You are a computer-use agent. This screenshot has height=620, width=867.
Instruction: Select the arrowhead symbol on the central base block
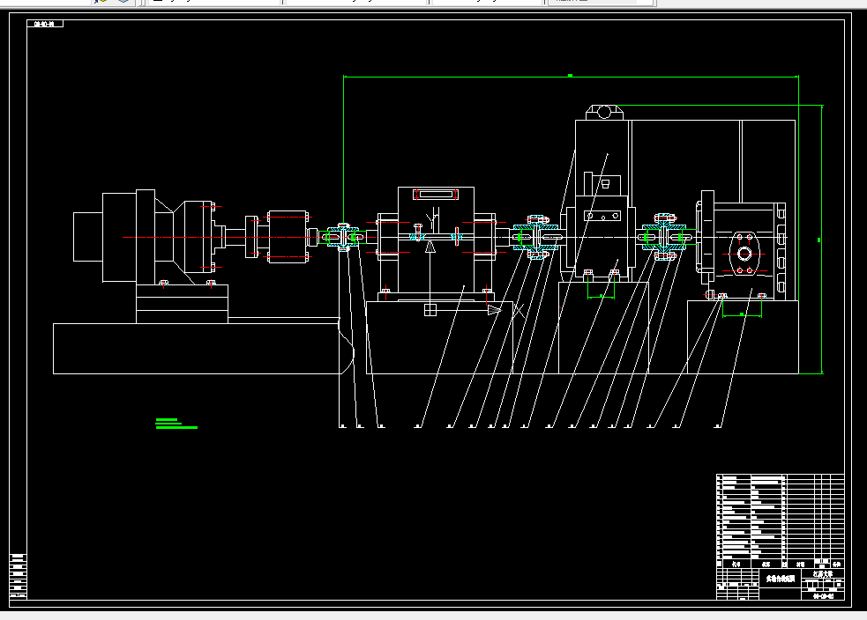(x=494, y=310)
